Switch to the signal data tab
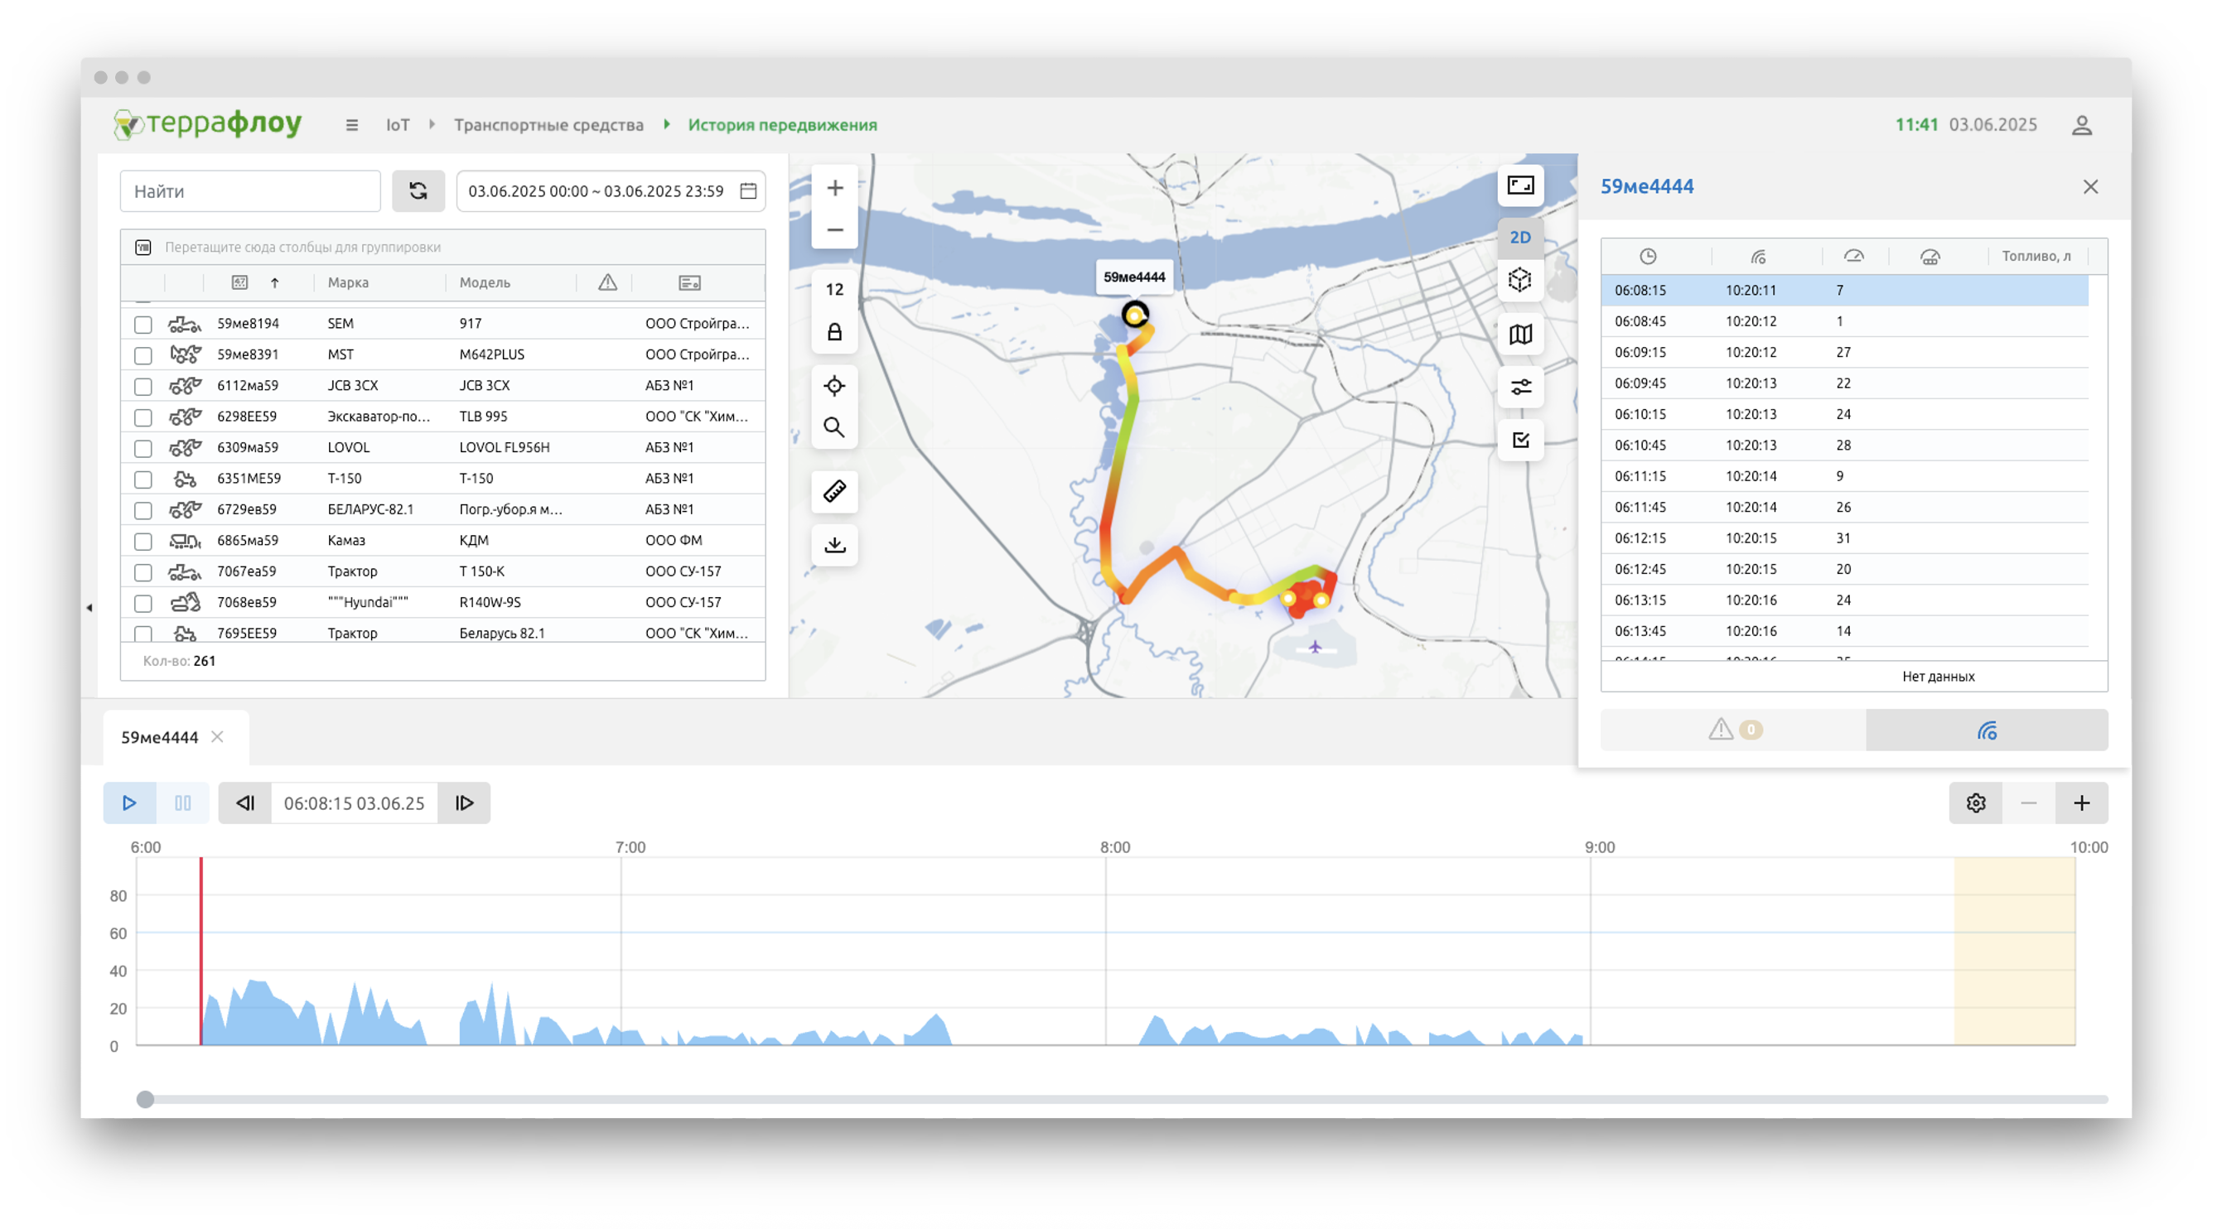2217x1229 pixels. pos(1987,730)
